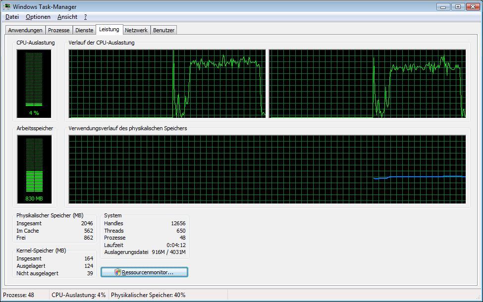The height and width of the screenshot is (302, 483).
Task: Click the Ausgelagert value 124
Action: (x=89, y=266)
